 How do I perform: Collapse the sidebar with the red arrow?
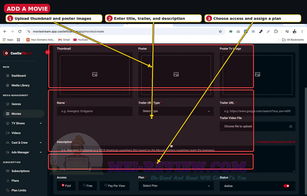[x=47, y=52]
